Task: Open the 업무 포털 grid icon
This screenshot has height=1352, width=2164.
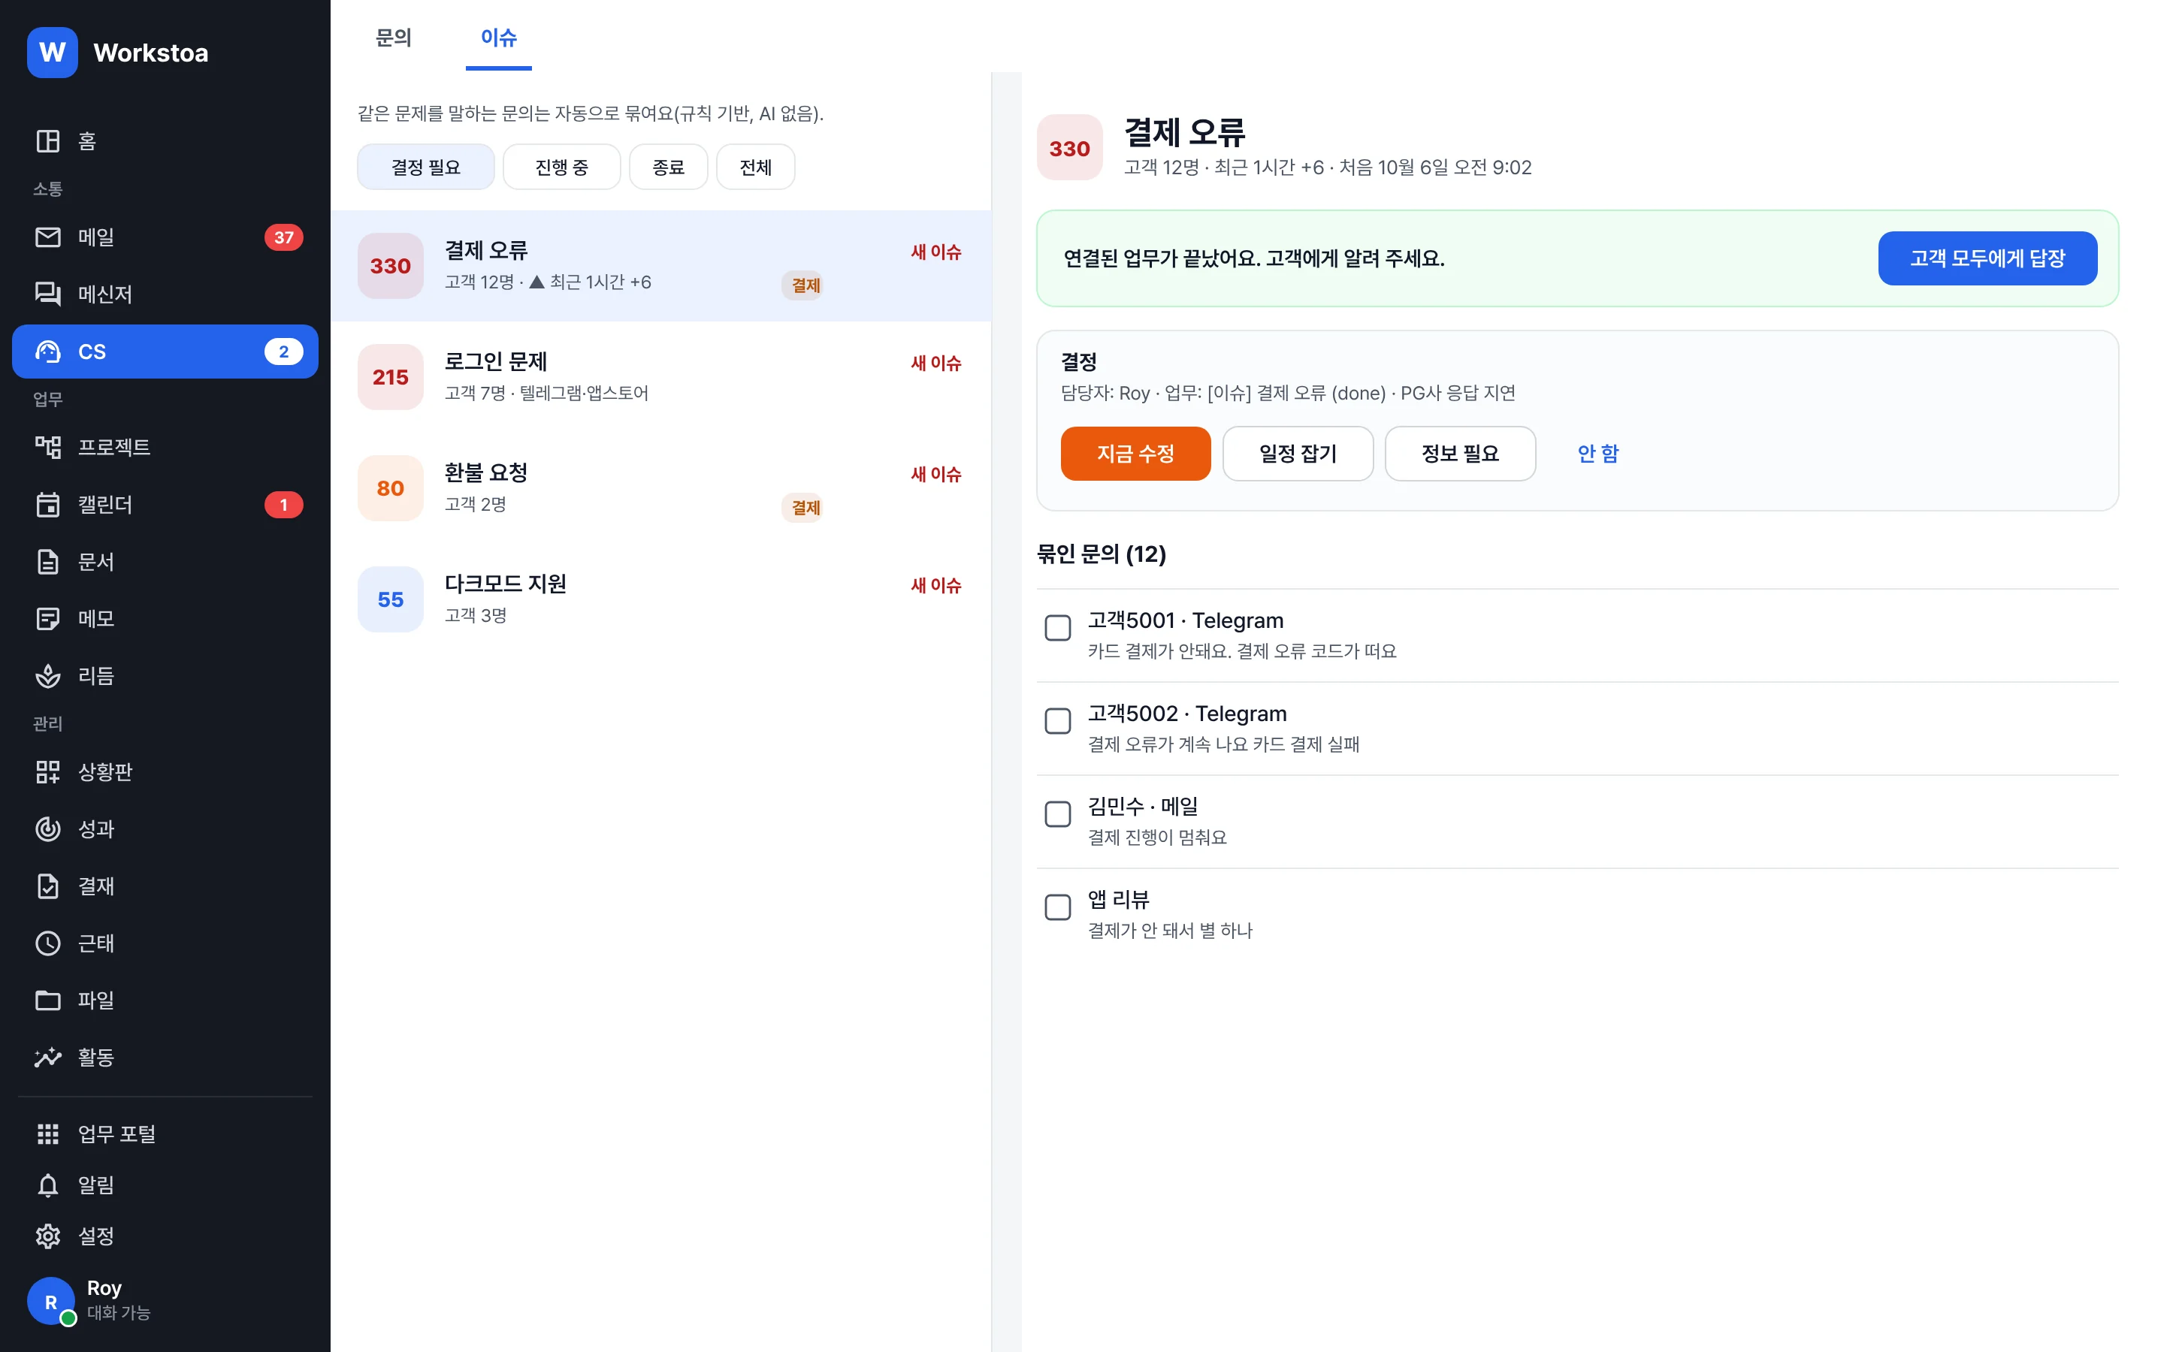Action: click(47, 1133)
